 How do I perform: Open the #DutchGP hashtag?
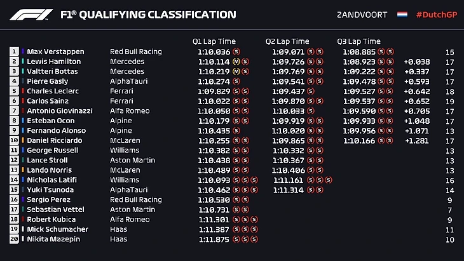tap(437, 14)
